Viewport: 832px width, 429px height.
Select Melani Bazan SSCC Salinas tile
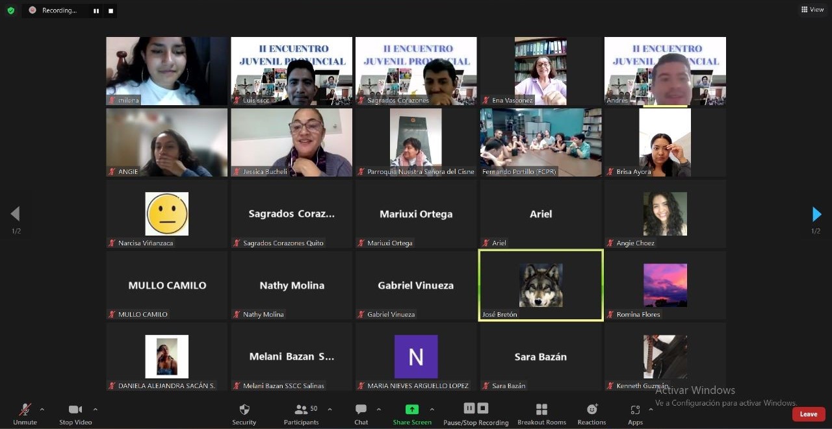tap(291, 356)
